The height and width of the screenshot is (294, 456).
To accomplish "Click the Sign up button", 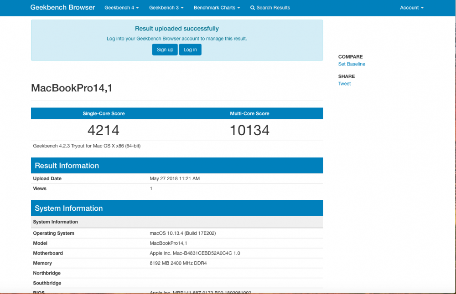I will (165, 50).
